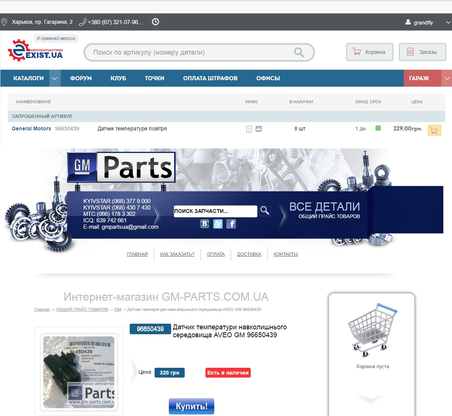This screenshot has width=452, height=416.
Task: Click ОБЩИЙ ПРАЙС ТОВАРОВ breadcrumb link
Action: pos(82,309)
